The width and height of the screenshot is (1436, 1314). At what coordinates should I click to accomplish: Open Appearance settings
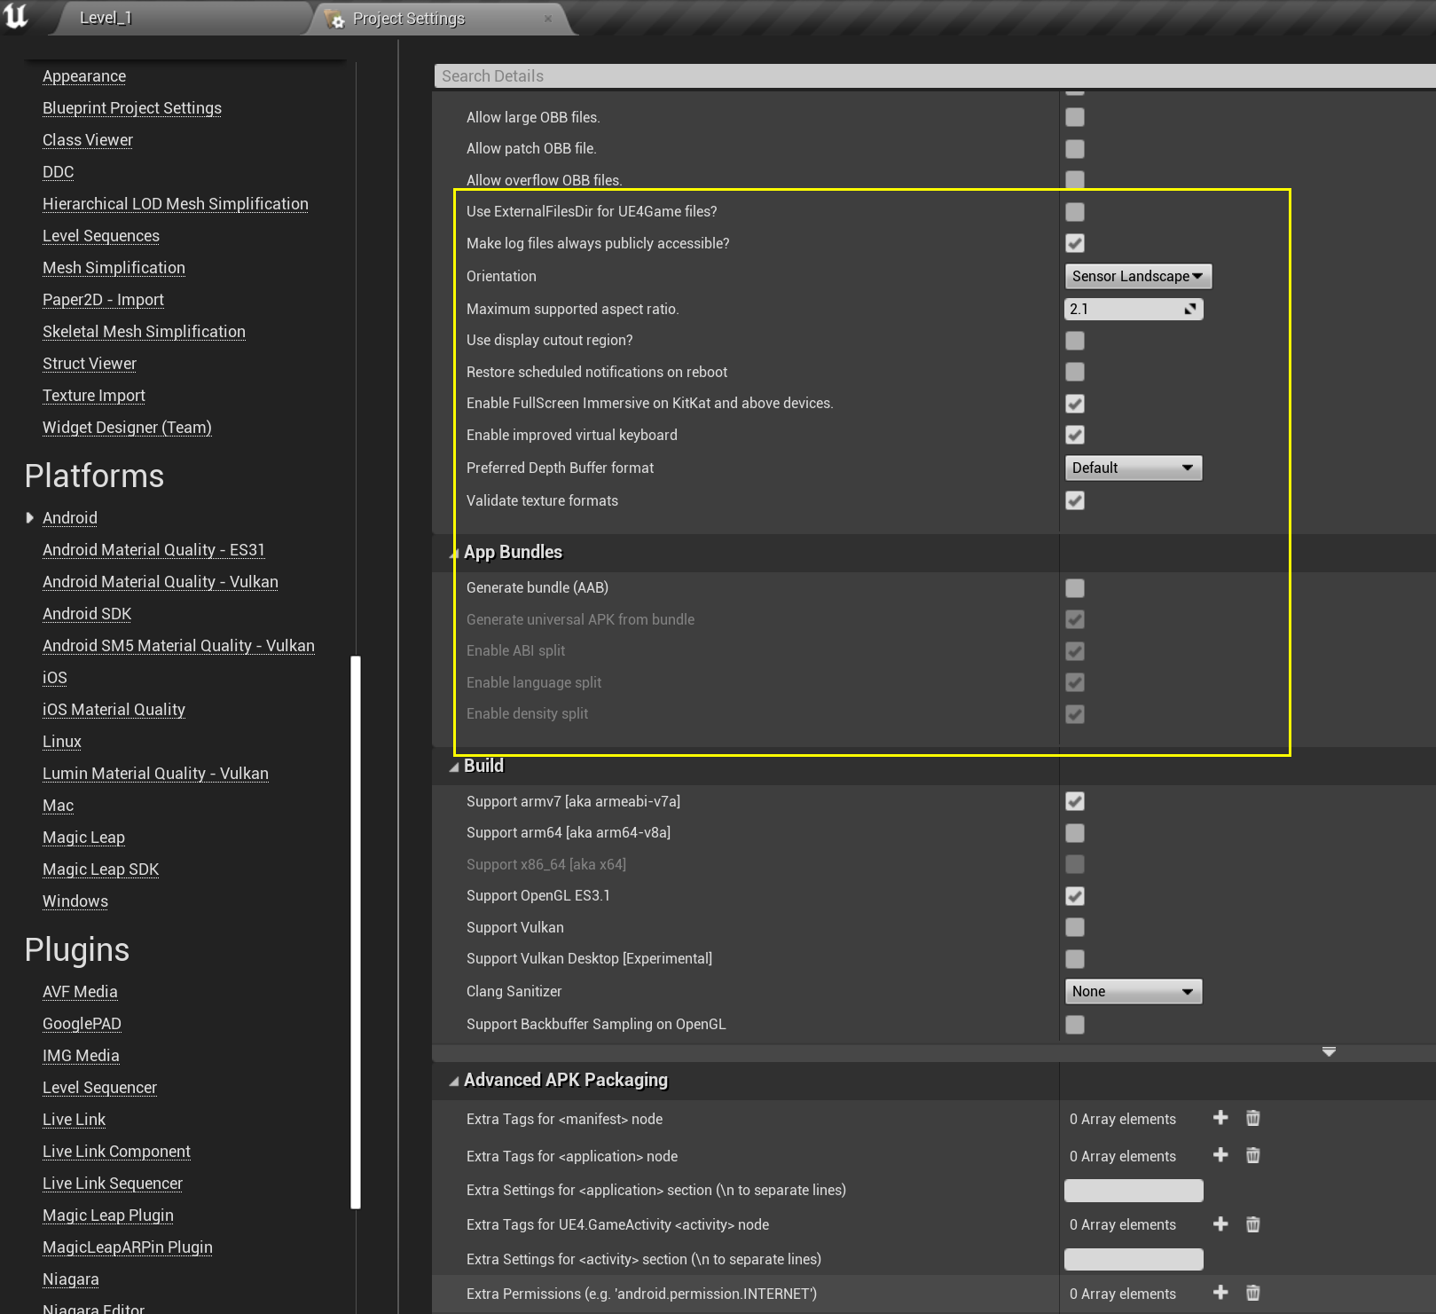(84, 76)
